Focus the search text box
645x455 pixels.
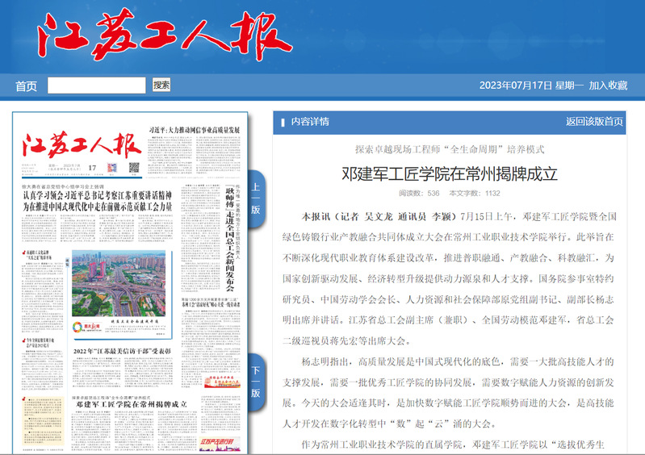coord(96,86)
